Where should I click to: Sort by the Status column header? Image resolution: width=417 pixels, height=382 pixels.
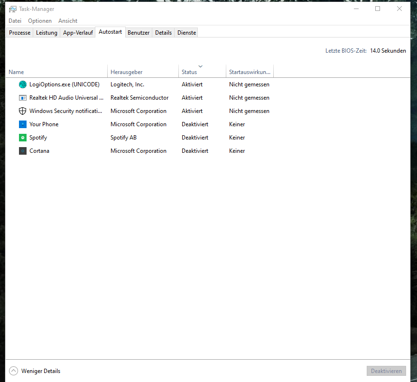pyautogui.click(x=202, y=71)
